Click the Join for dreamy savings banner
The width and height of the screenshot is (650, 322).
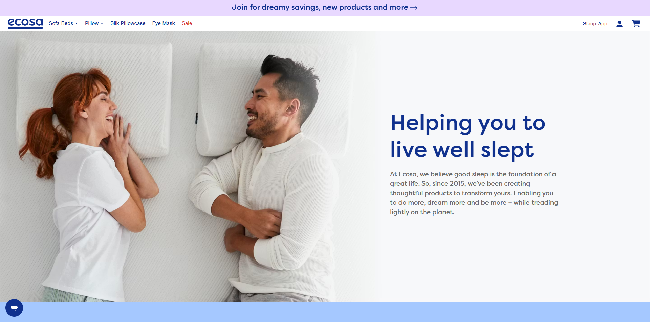pos(325,7)
